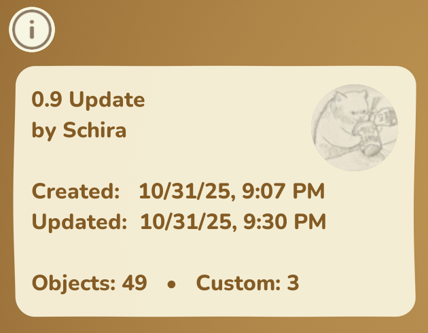
Task: Click the word "by" before Schira
Action: 44,130
